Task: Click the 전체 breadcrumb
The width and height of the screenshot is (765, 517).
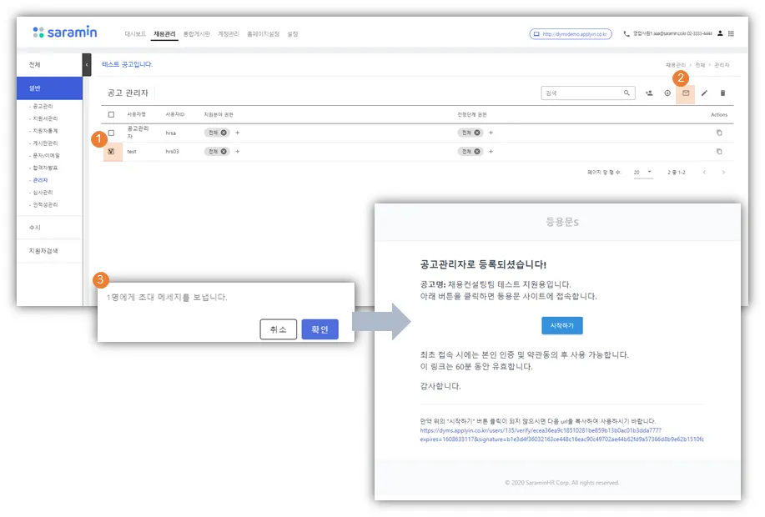Action: click(700, 65)
